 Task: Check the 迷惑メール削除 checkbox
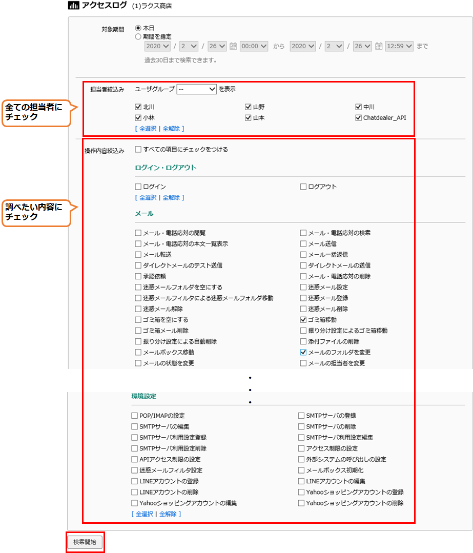tap(303, 309)
